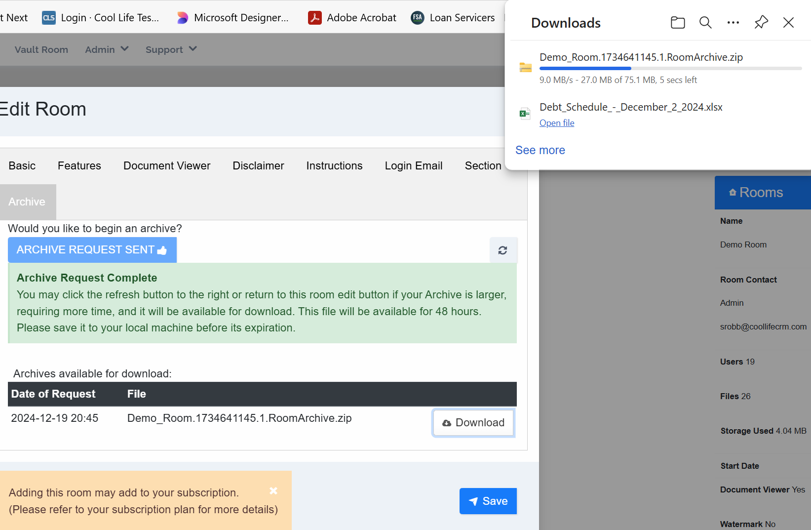Open file link for Debt_Schedule xlsx

[557, 123]
